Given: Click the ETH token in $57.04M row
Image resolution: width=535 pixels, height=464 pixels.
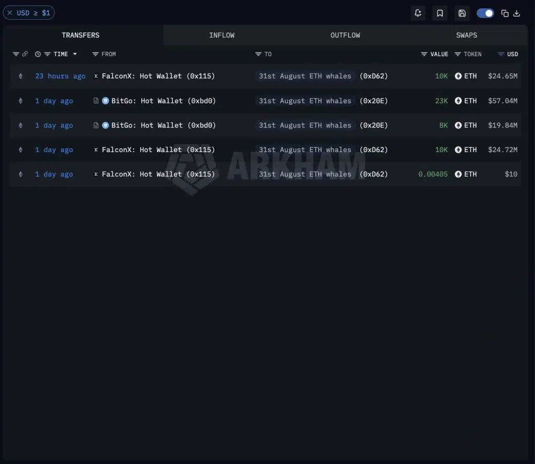Looking at the screenshot, I should tap(465, 101).
